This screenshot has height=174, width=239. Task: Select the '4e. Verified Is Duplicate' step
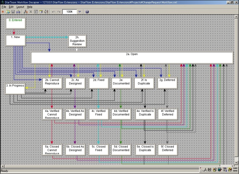[145, 114]
